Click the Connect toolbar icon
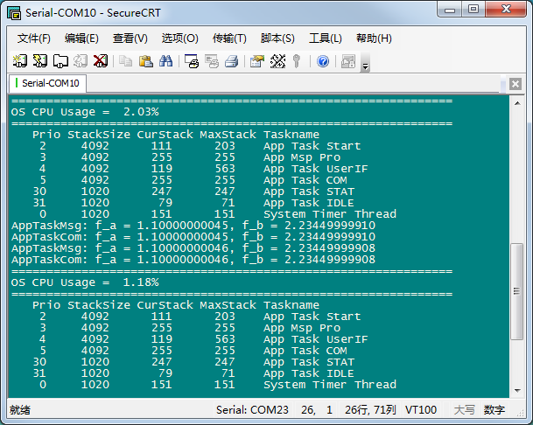The height and width of the screenshot is (425, 533). (20, 61)
